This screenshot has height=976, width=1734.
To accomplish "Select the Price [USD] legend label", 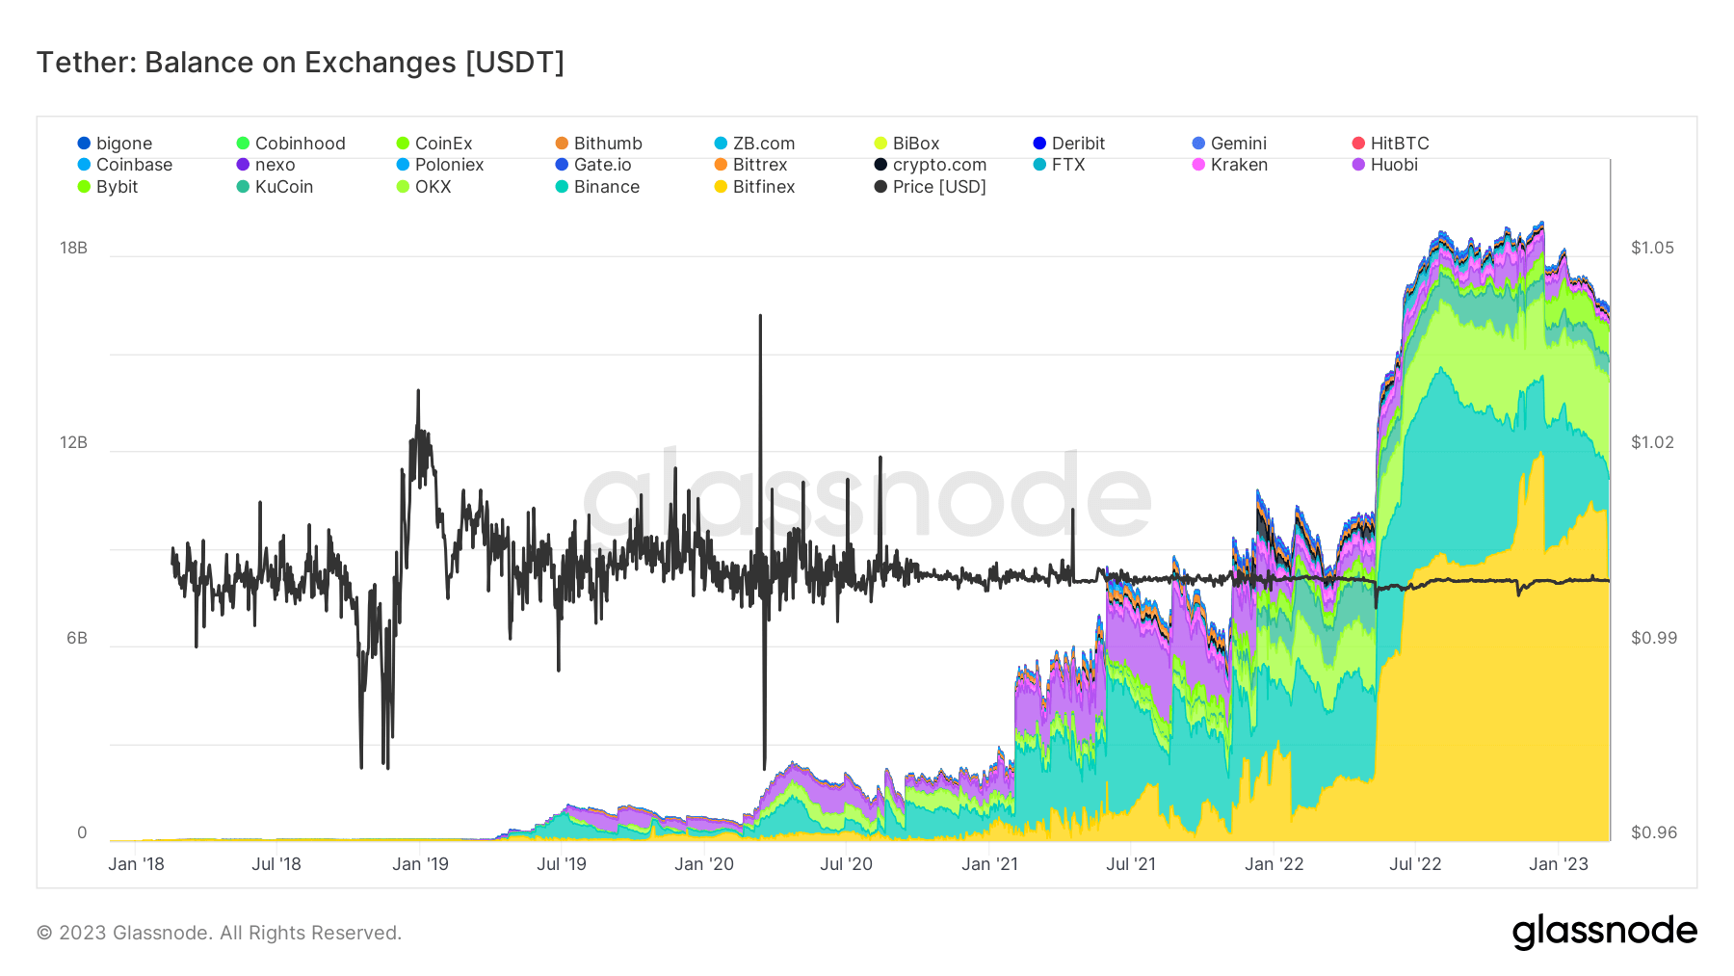I will (x=939, y=187).
